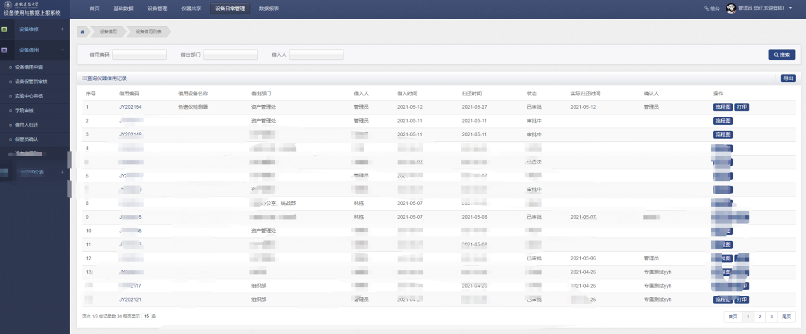Go to page 2 in the pagination
The width and height of the screenshot is (806, 334).
[760, 316]
